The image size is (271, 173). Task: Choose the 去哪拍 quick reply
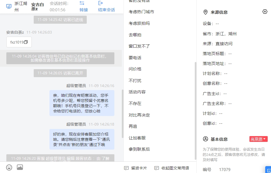click(135, 35)
